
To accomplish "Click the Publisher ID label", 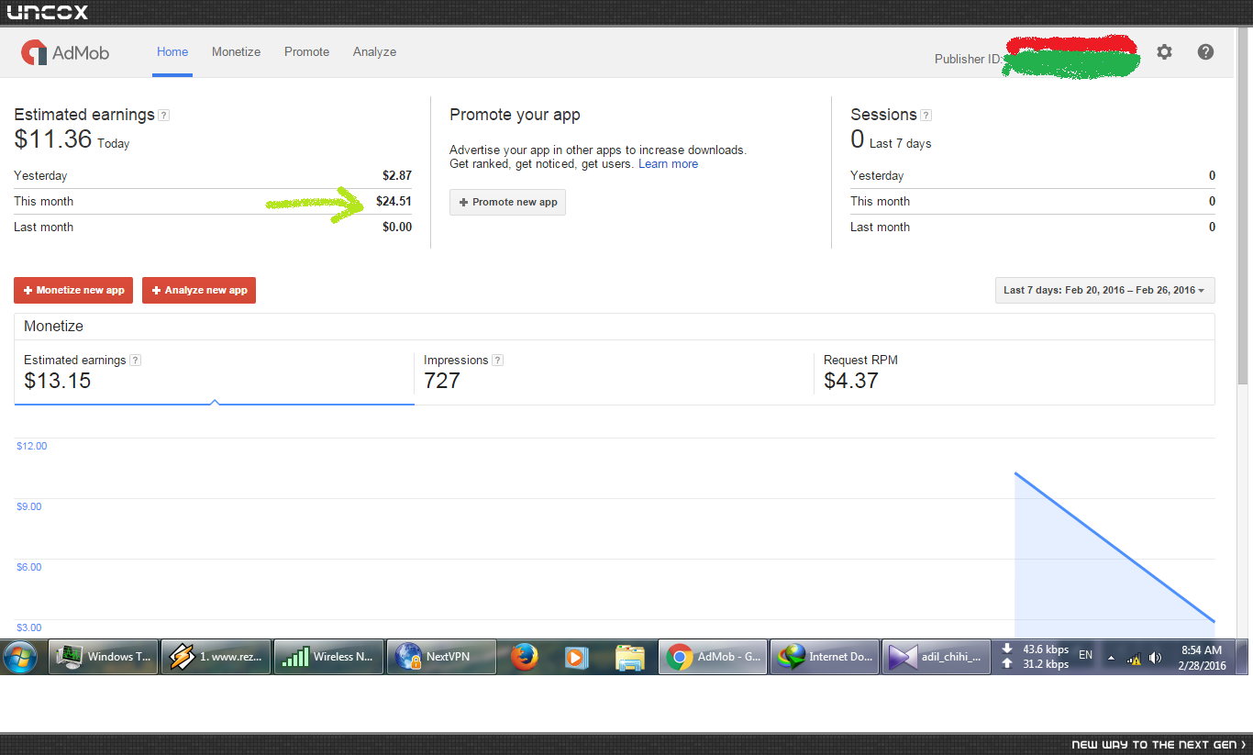I will click(x=969, y=59).
